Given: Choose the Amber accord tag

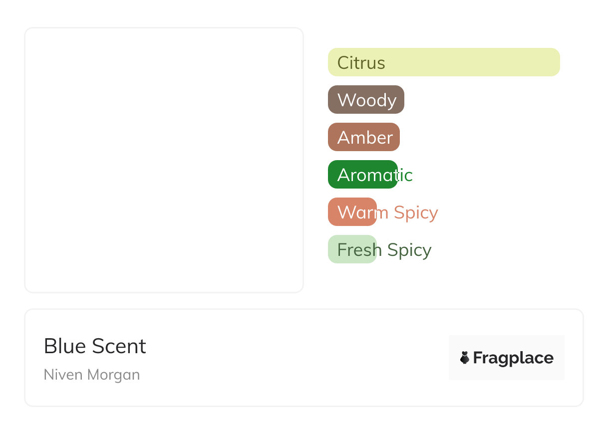Looking at the screenshot, I should (x=364, y=137).
